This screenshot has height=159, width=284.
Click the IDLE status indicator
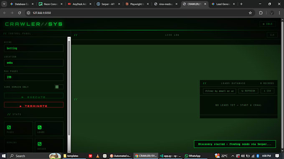pos(268,24)
